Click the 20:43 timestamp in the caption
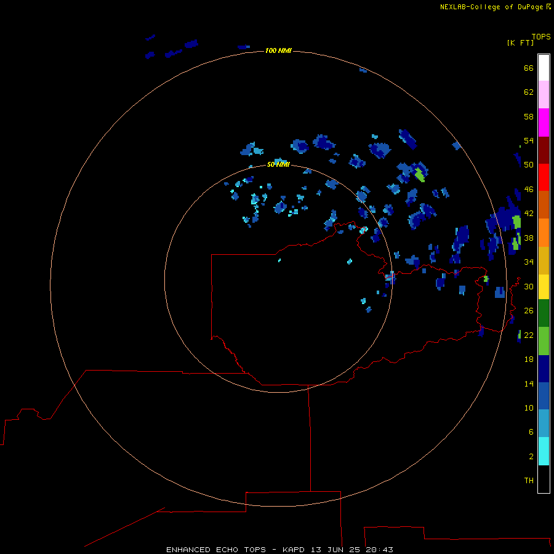Viewport: 554px width, 554px height. tap(379, 550)
